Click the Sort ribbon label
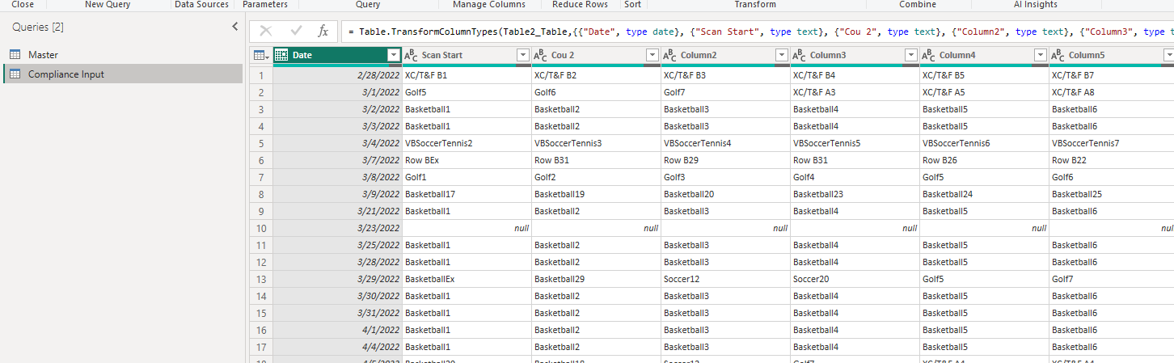This screenshot has width=1174, height=363. click(632, 5)
